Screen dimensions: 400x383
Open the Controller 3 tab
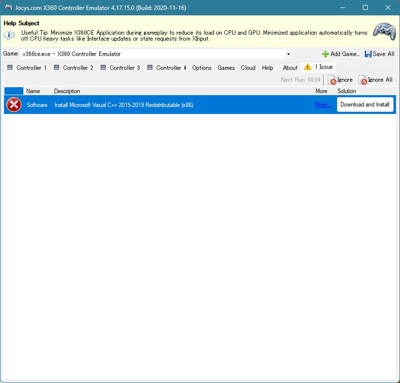120,68
